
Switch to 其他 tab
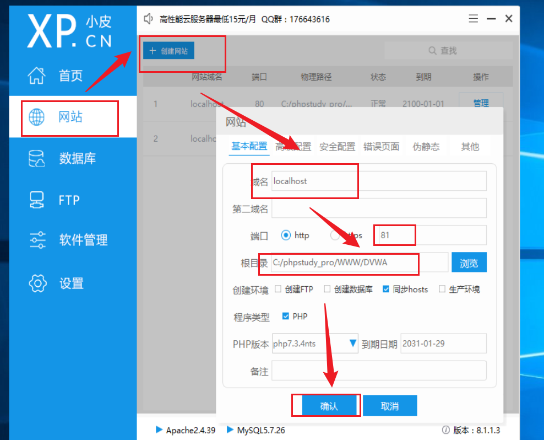click(x=470, y=147)
